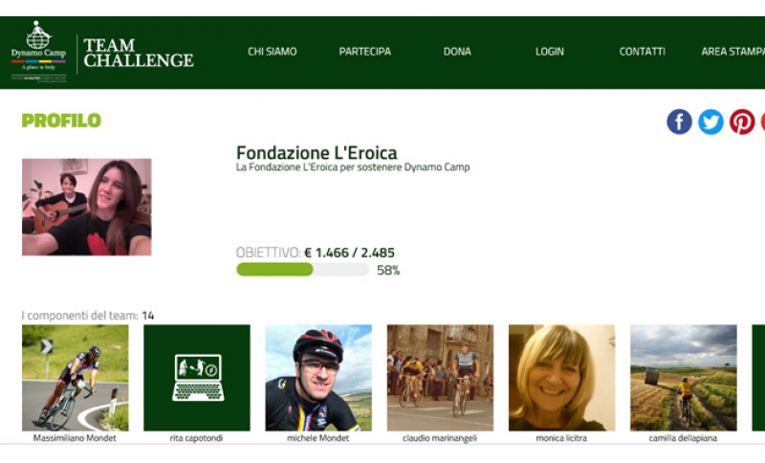Click the Facebook share icon

(679, 121)
